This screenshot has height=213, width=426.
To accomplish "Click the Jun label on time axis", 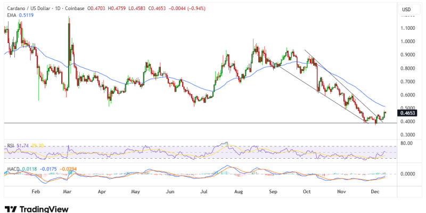I will 170,190.
